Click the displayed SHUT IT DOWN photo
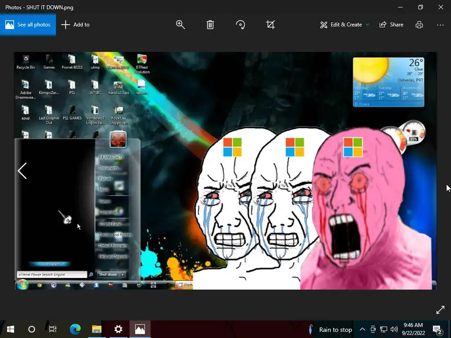This screenshot has height=338, width=451. pyautogui.click(x=225, y=171)
